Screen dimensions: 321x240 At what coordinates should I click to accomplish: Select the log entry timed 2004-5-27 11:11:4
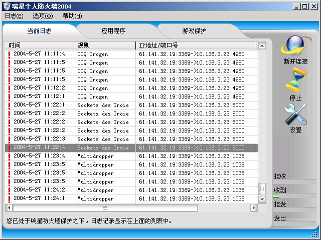pyautogui.click(x=43, y=54)
